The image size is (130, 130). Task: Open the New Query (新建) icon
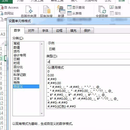tap(61, 10)
